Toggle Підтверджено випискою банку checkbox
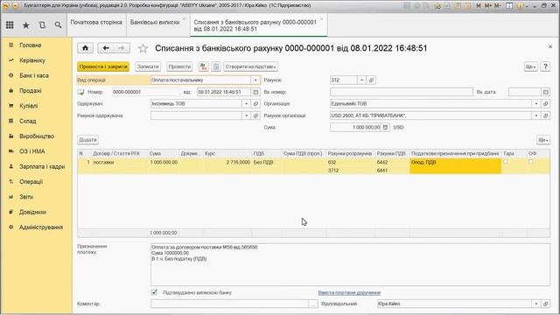The height and width of the screenshot is (315, 560). click(154, 292)
